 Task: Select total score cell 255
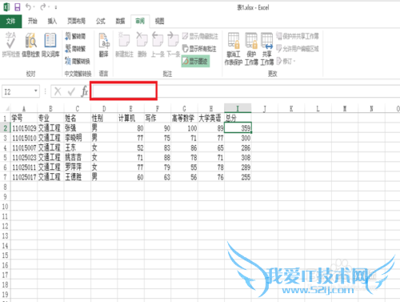tap(238, 177)
